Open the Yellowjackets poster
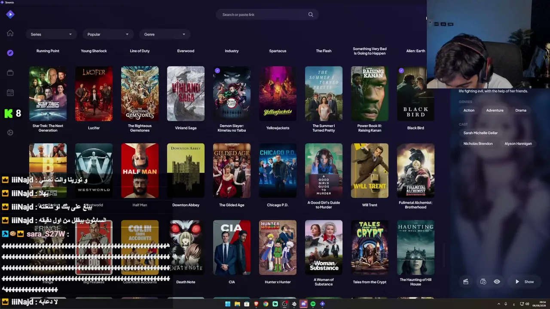 (278, 94)
